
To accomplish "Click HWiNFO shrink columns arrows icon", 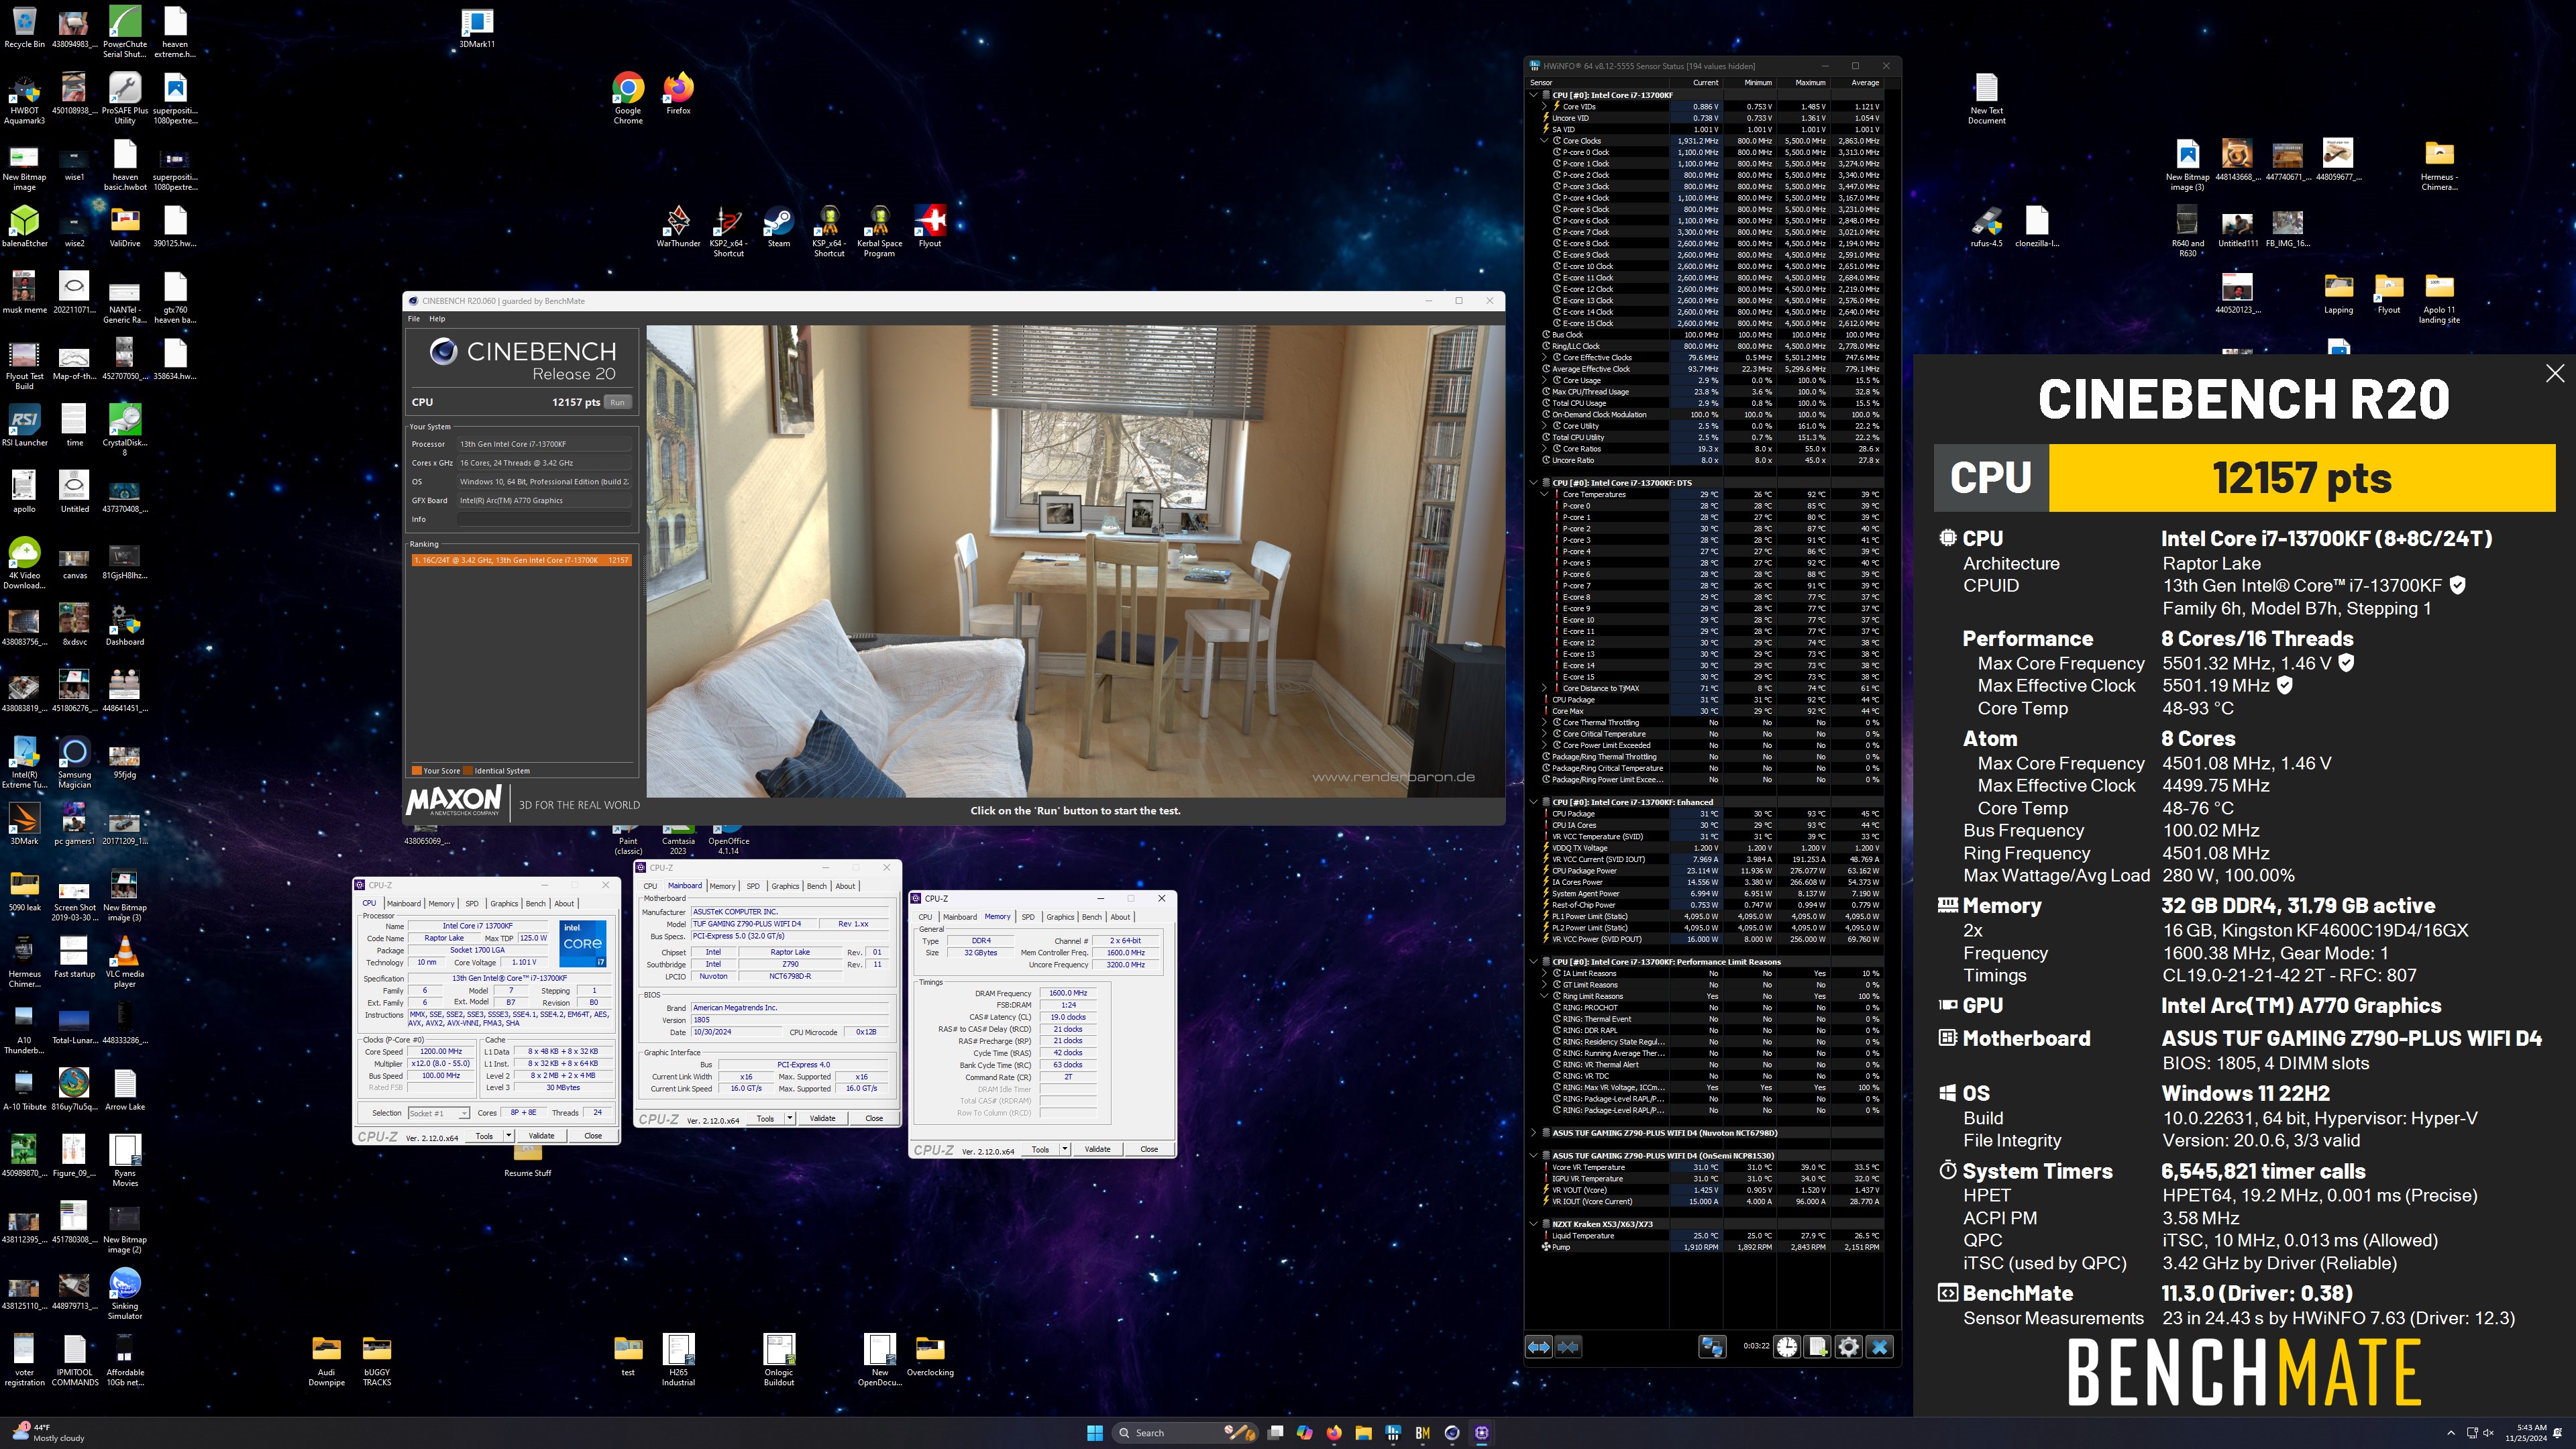I will coord(1568,1347).
